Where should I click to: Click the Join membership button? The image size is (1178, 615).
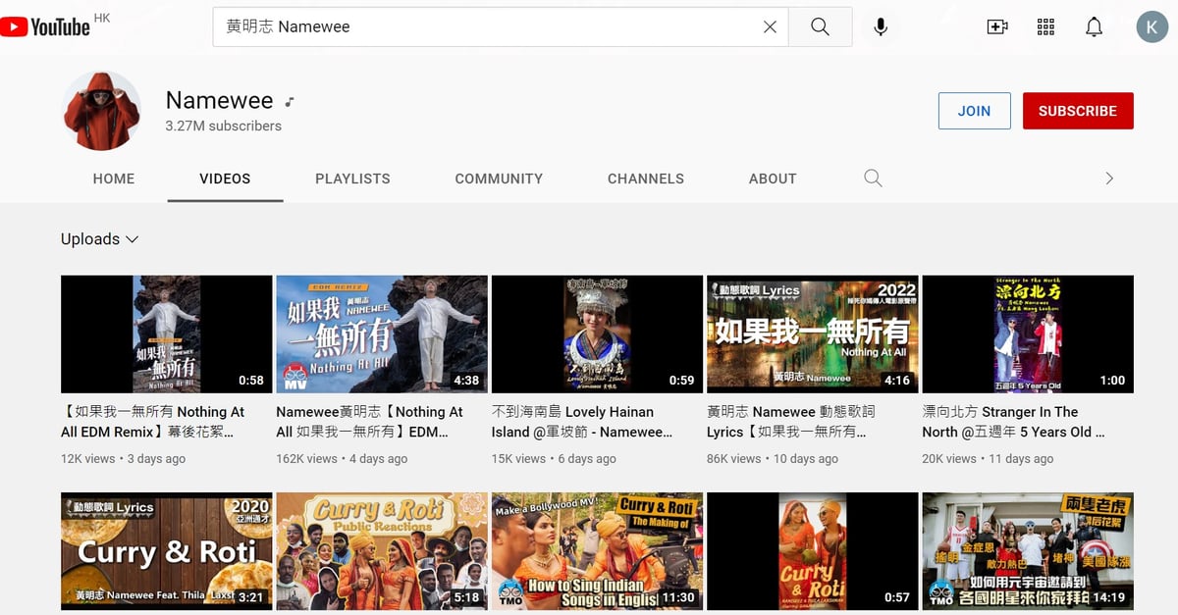(x=974, y=111)
